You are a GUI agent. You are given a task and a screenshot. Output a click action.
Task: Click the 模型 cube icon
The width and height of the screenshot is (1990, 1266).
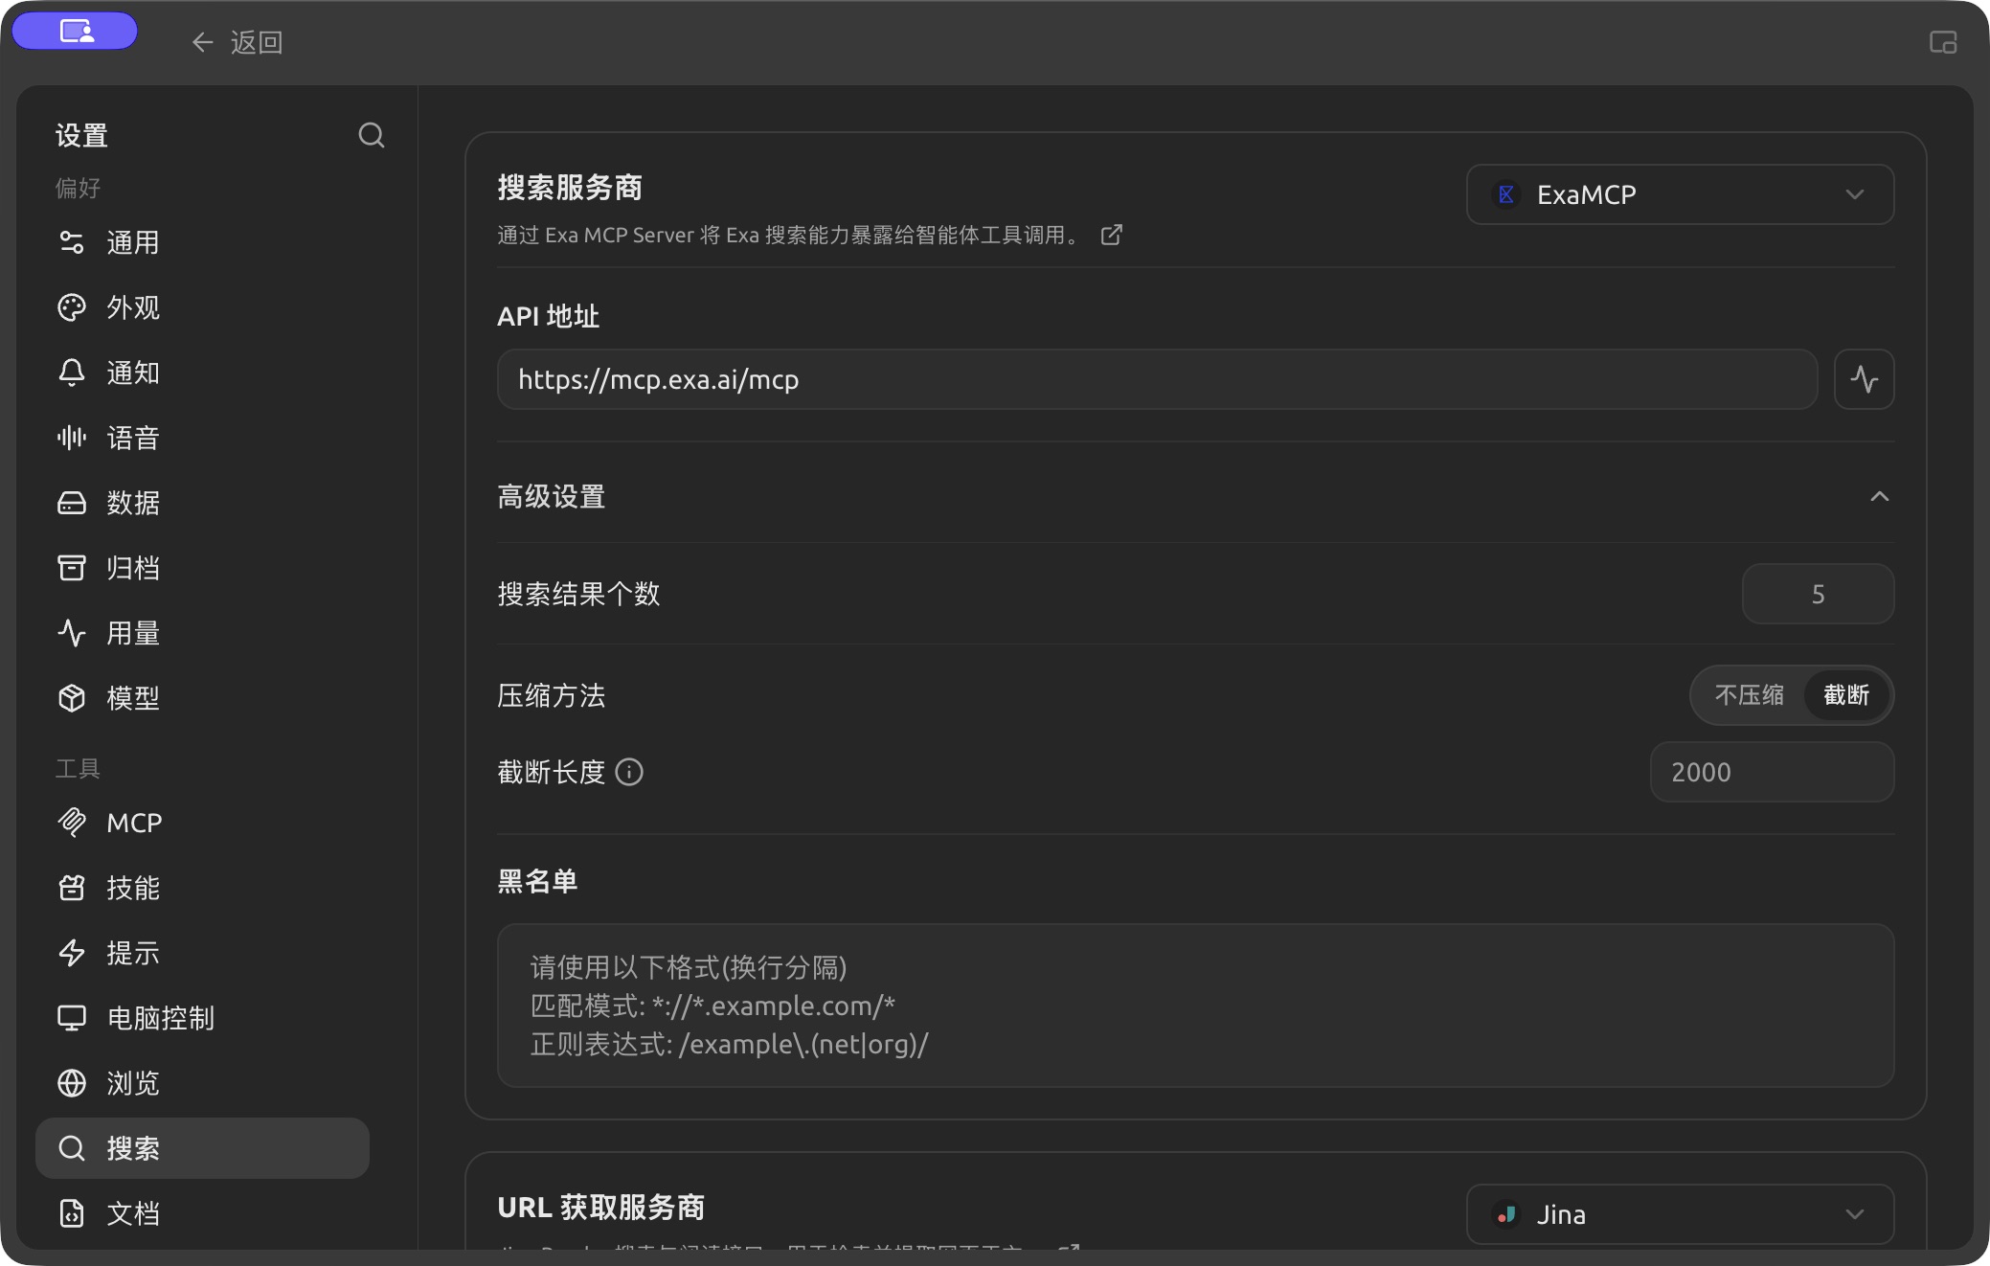point(72,698)
